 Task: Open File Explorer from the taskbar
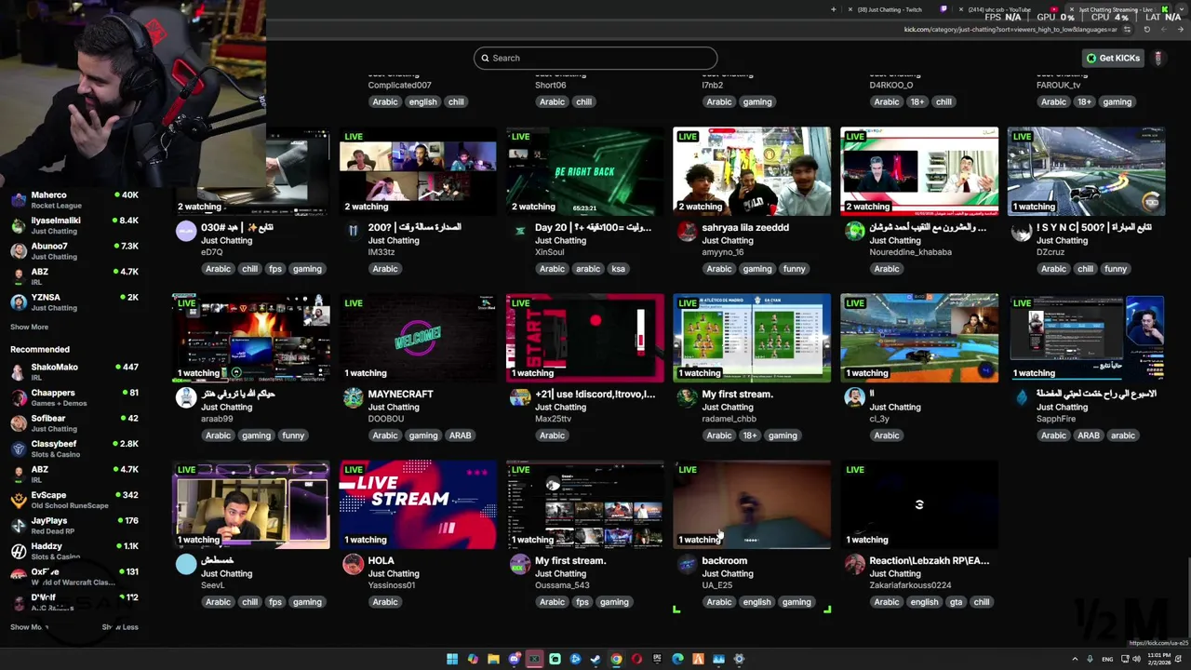493,659
